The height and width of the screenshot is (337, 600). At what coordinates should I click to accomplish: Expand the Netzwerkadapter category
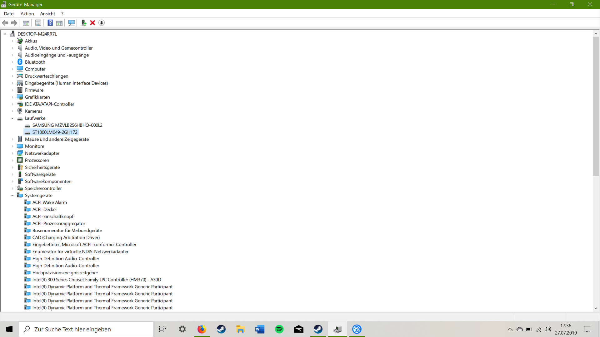[12, 153]
